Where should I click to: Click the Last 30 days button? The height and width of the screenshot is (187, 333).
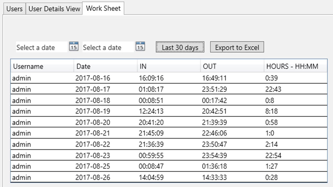point(180,47)
